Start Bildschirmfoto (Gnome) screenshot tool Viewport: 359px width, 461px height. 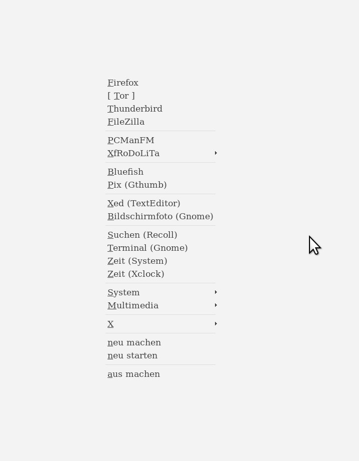coord(160,217)
